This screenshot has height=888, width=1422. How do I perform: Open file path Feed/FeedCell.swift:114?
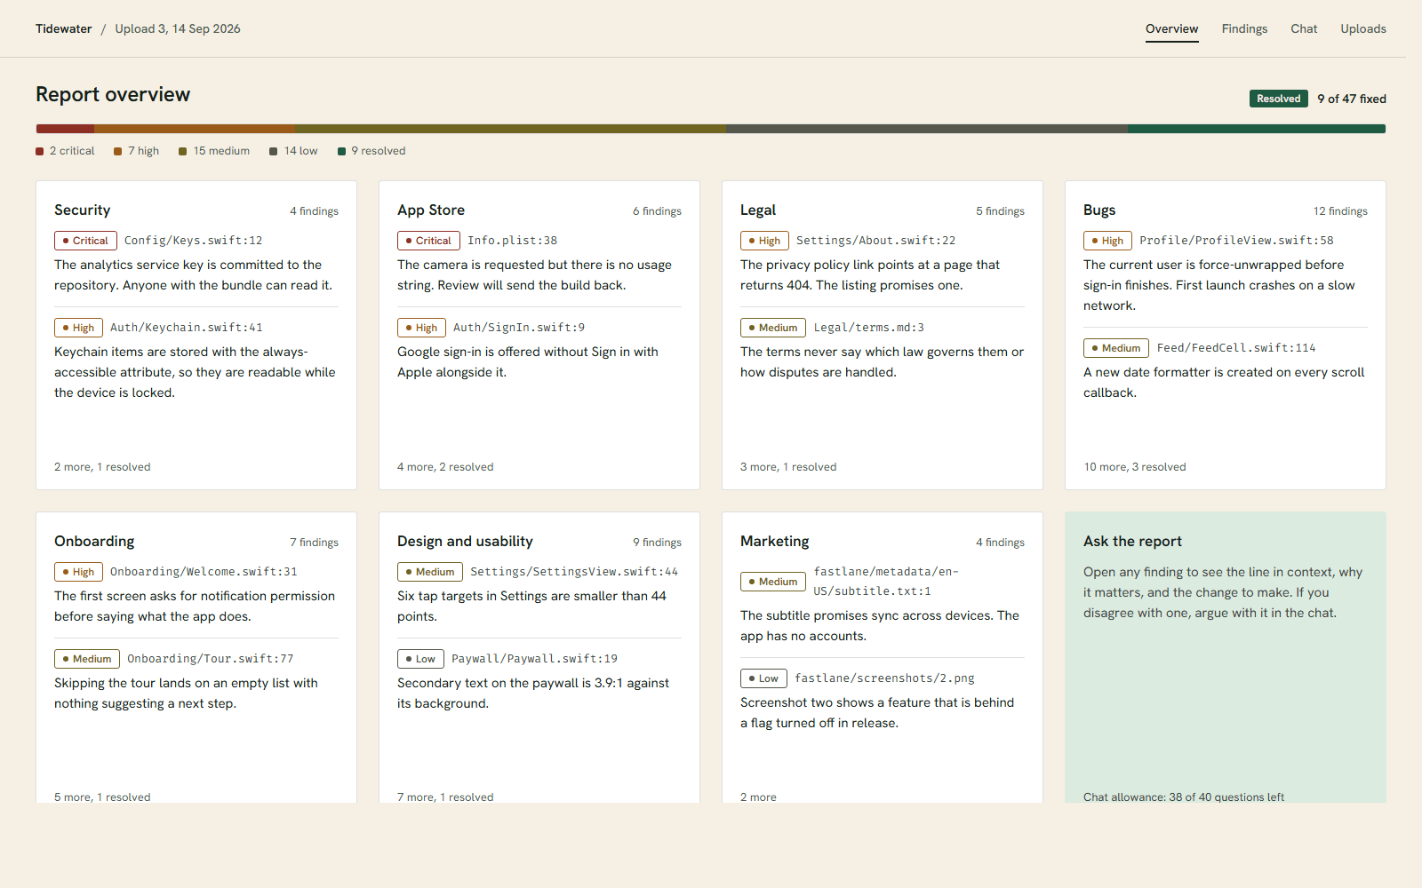click(1235, 348)
